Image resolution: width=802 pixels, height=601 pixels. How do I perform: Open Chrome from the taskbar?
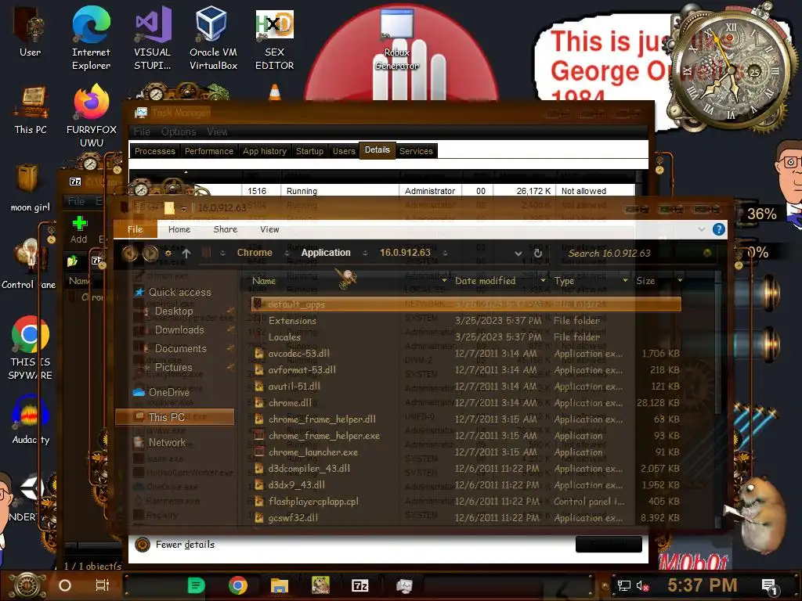point(238,585)
